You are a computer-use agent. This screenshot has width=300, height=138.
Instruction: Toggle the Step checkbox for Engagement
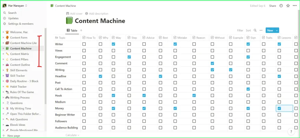pos(129,57)
